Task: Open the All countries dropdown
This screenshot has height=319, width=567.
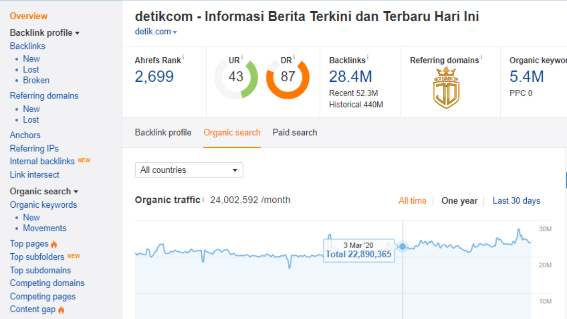Action: click(x=189, y=170)
